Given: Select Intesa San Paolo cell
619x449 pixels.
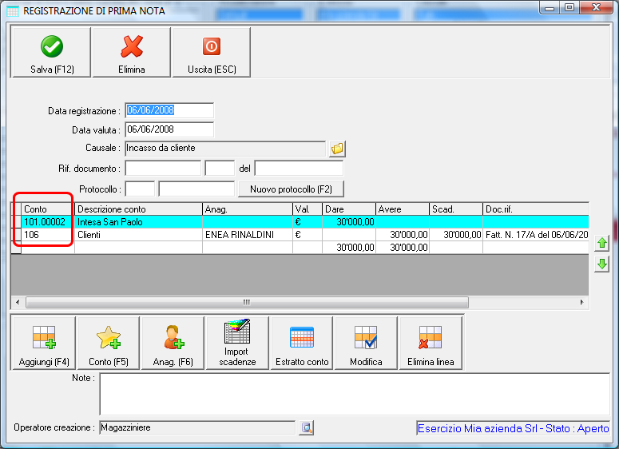Looking at the screenshot, I should (138, 222).
